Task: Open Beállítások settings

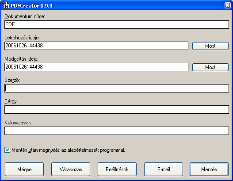Action: tap(117, 169)
